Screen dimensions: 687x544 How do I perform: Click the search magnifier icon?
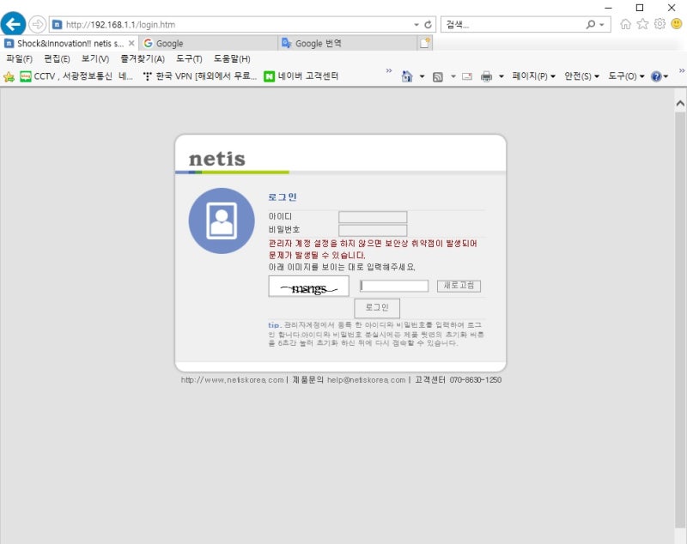(591, 25)
